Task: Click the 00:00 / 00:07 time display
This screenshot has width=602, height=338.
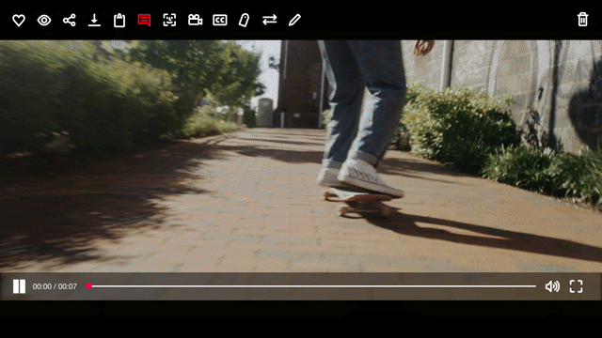Action: coord(55,286)
